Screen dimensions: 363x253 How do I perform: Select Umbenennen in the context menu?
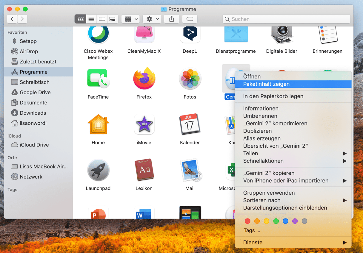(x=293, y=116)
